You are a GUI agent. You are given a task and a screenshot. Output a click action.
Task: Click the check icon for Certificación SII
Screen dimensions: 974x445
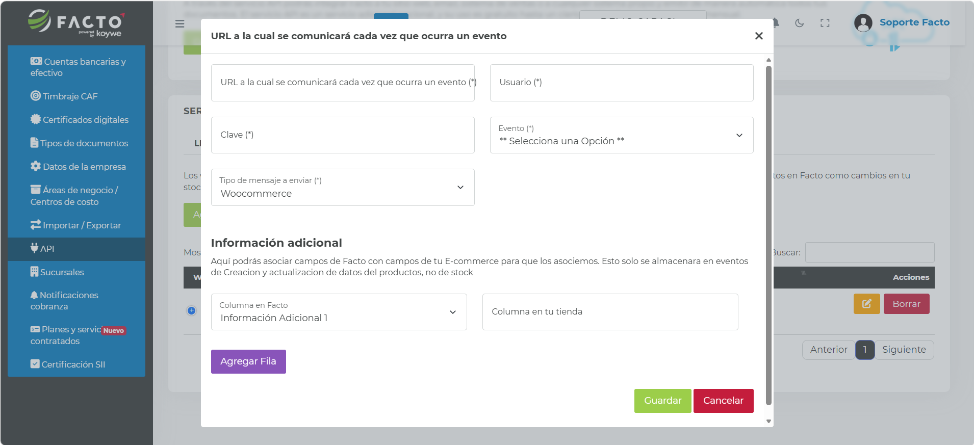pyautogui.click(x=35, y=363)
